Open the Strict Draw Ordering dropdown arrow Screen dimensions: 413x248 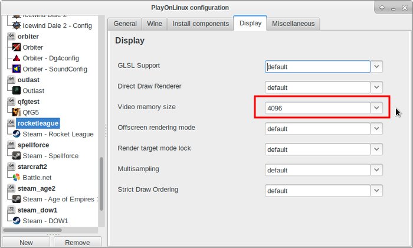point(376,191)
